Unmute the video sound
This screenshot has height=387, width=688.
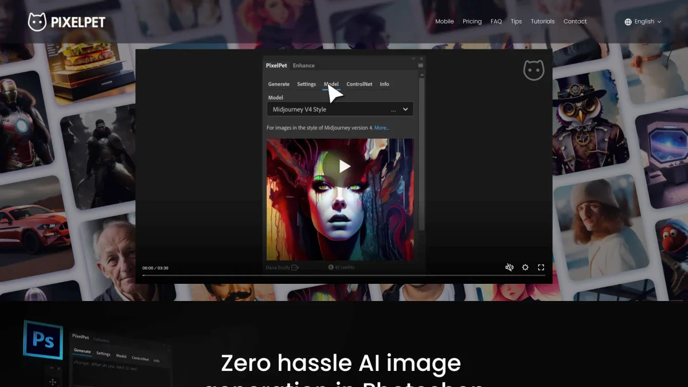pyautogui.click(x=509, y=267)
